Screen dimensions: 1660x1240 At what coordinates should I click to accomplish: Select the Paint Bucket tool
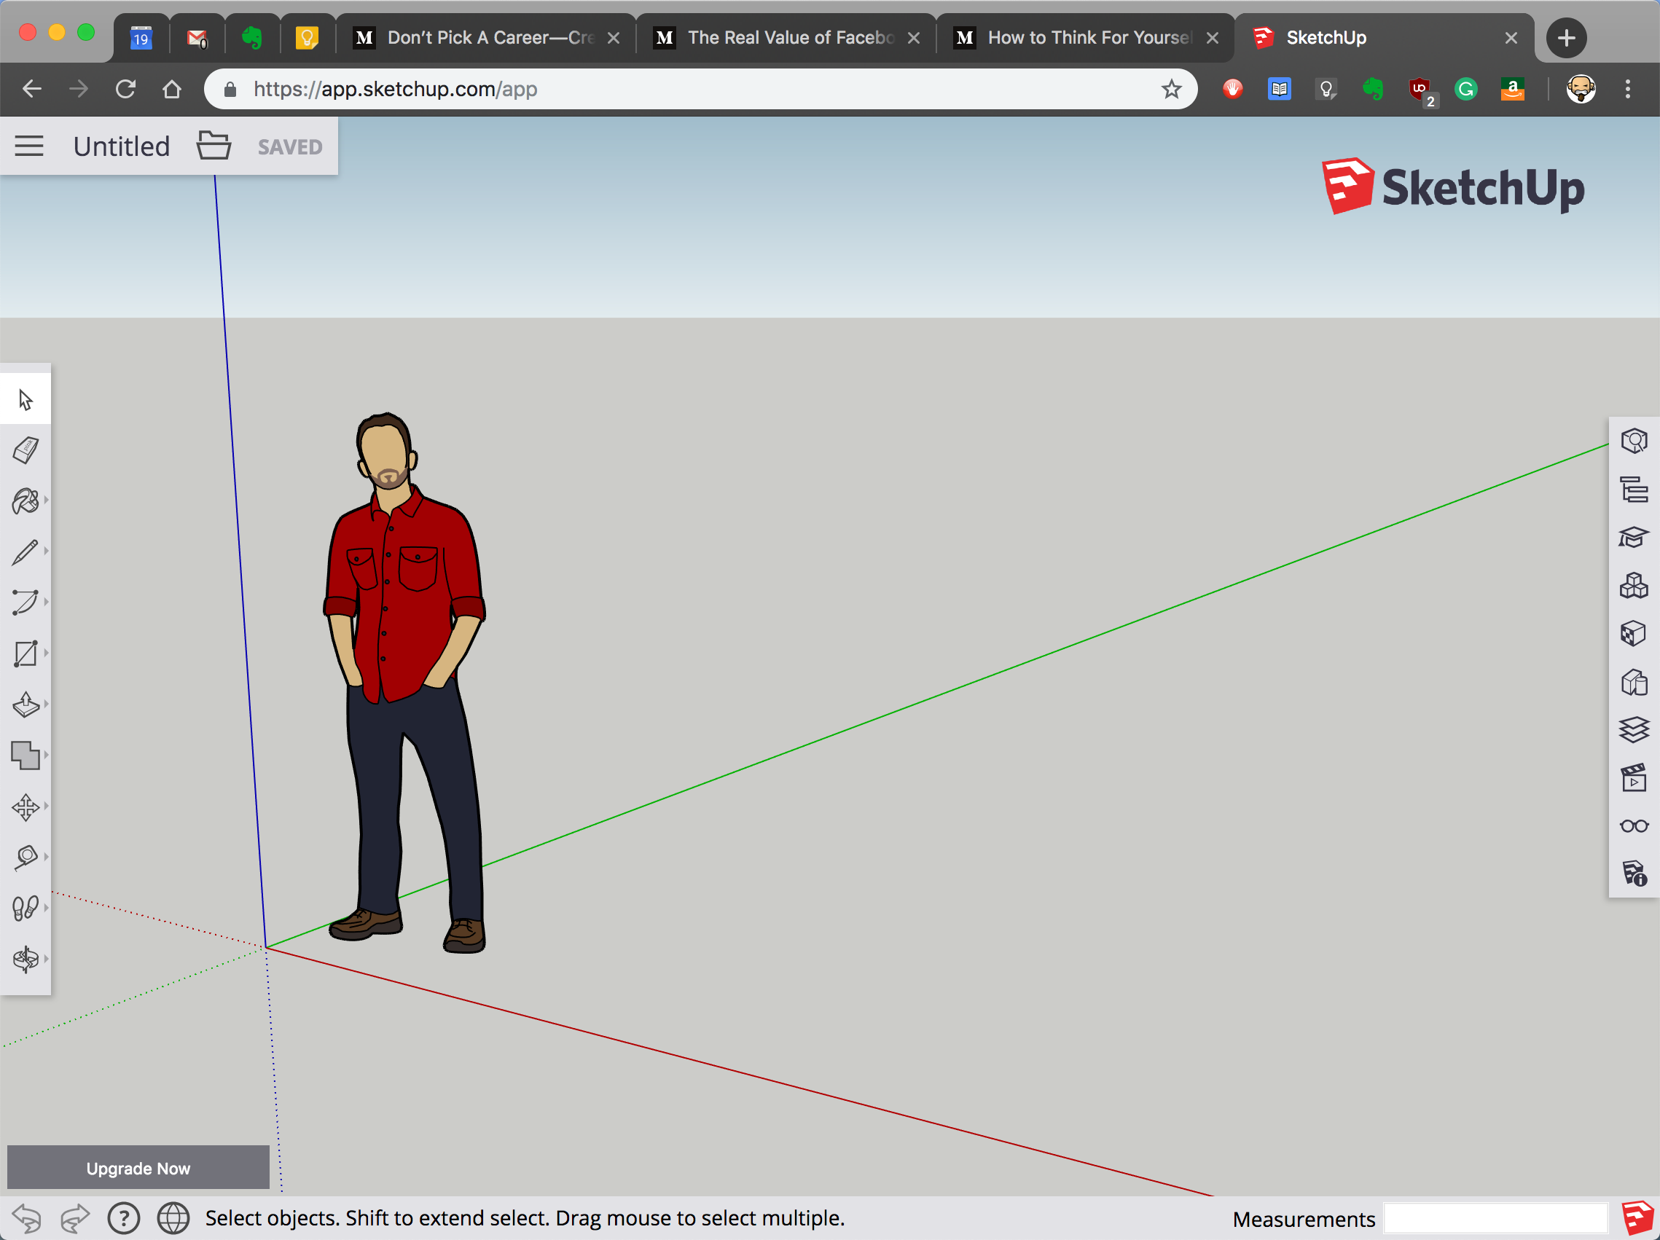(28, 501)
